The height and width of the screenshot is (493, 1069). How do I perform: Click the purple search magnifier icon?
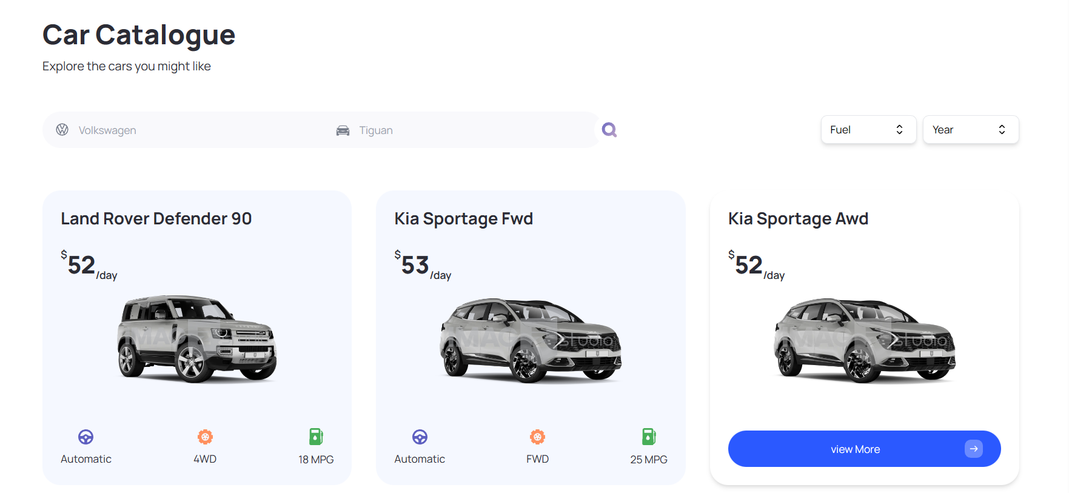click(x=609, y=130)
